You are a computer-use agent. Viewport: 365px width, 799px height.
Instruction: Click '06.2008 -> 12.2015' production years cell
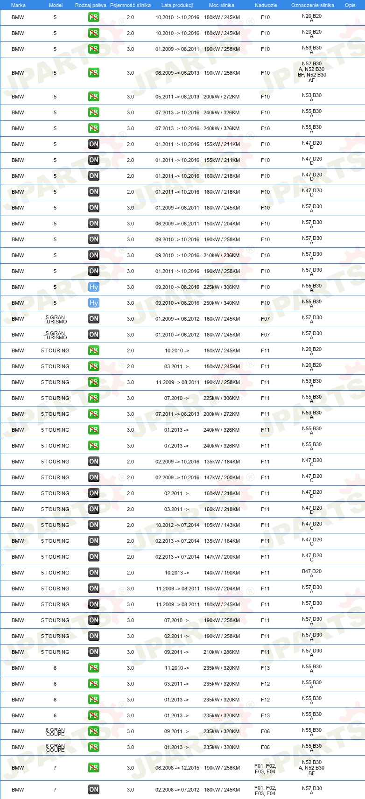click(177, 768)
